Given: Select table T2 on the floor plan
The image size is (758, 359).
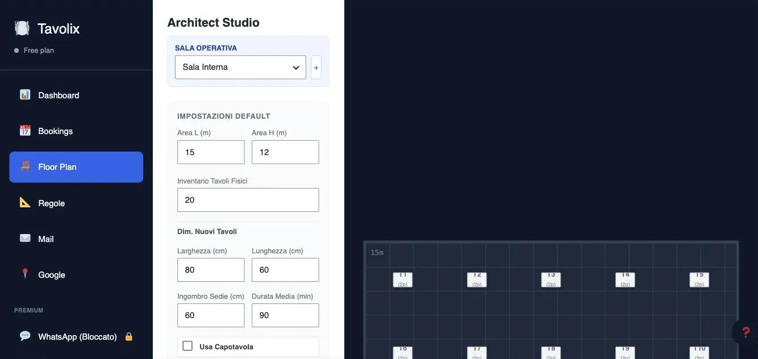Looking at the screenshot, I should tap(477, 279).
